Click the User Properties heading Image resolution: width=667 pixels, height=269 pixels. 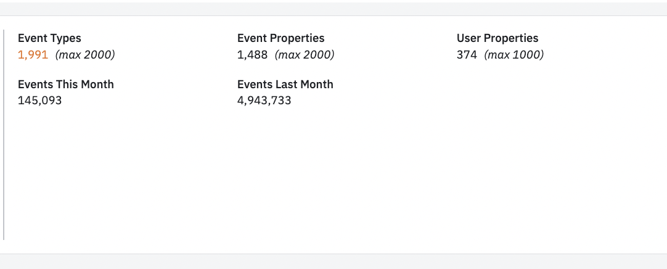pyautogui.click(x=497, y=38)
